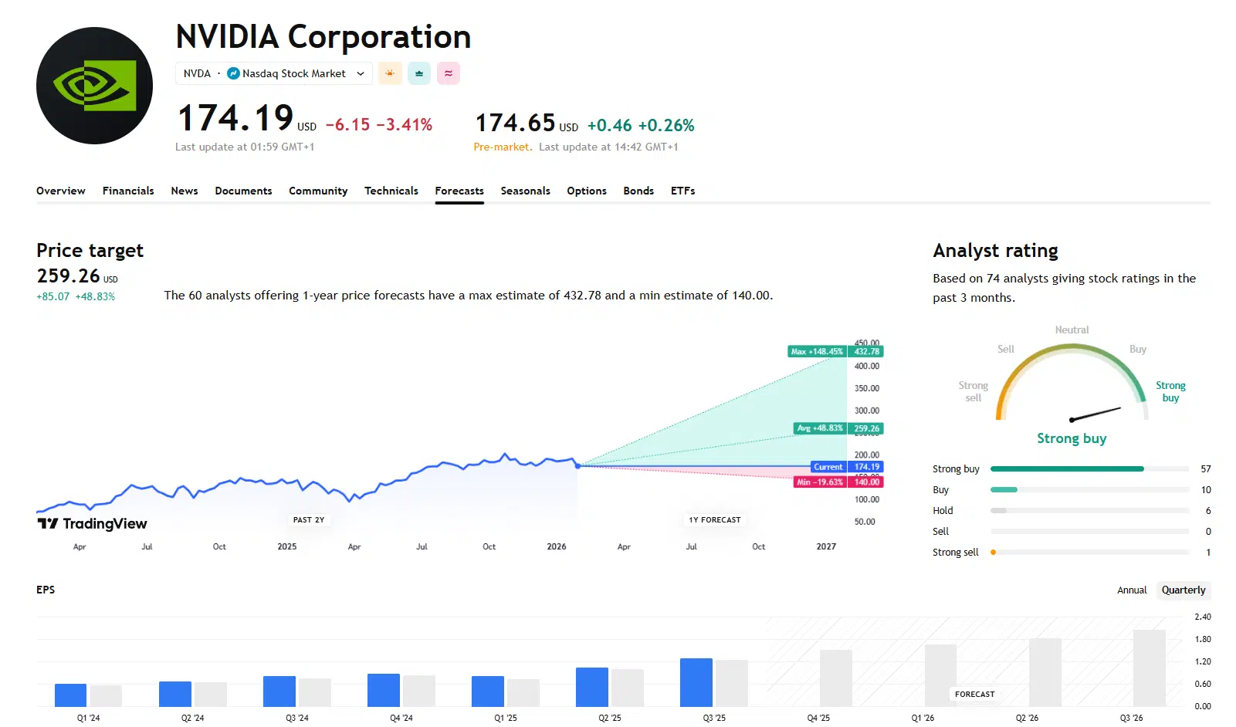Open the Financials tab
This screenshot has width=1236, height=727.
pos(128,191)
